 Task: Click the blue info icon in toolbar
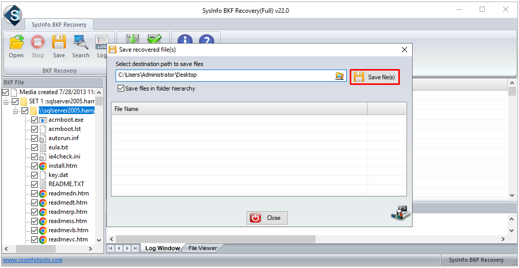(185, 39)
